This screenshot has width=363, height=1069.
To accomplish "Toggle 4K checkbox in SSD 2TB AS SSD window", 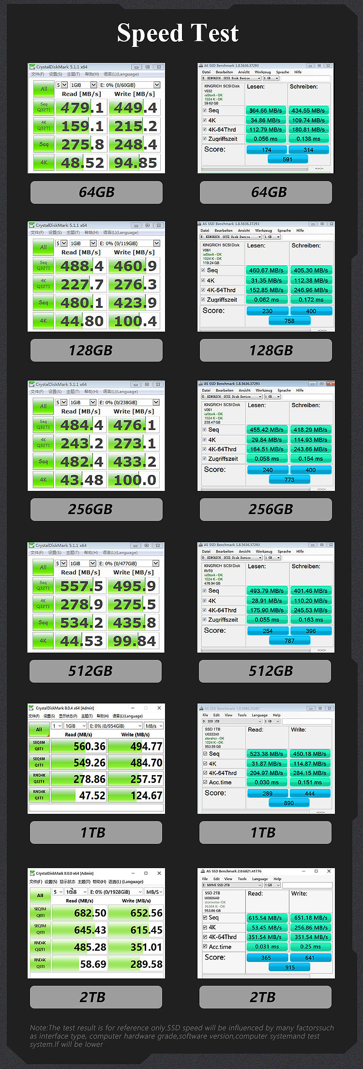I will (205, 927).
